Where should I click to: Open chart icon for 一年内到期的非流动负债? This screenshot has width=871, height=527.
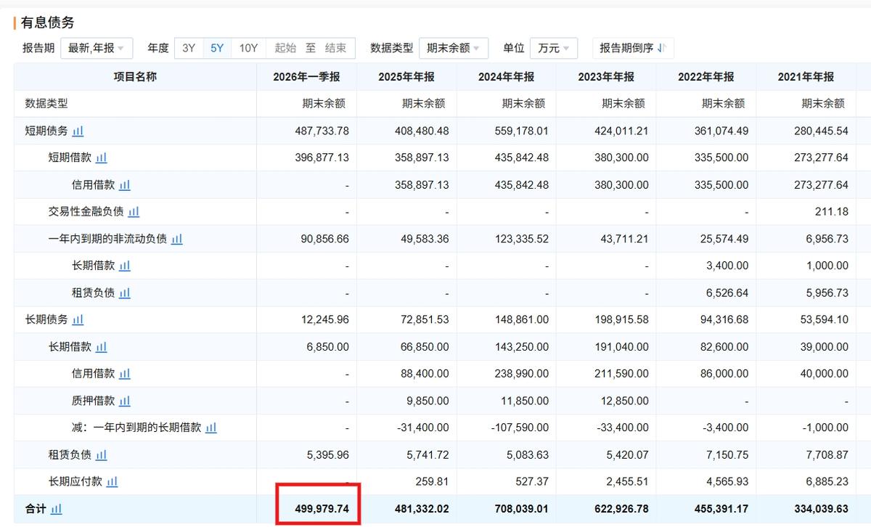[176, 239]
